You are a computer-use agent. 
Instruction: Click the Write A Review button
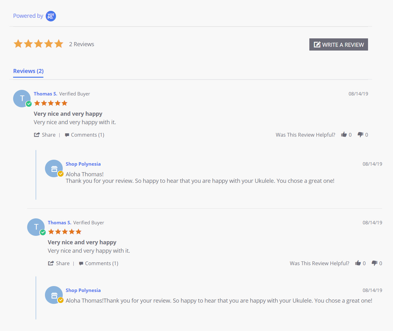click(339, 44)
